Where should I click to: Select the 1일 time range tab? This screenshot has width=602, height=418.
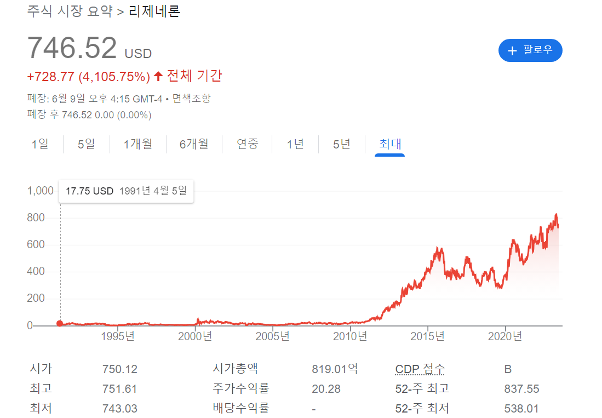point(40,144)
